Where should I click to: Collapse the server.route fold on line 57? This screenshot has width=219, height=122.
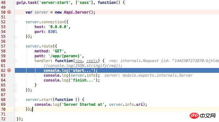tap(15, 46)
